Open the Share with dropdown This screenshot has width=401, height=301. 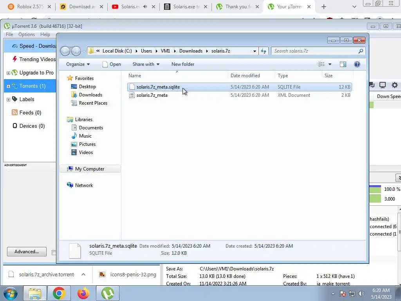point(146,64)
